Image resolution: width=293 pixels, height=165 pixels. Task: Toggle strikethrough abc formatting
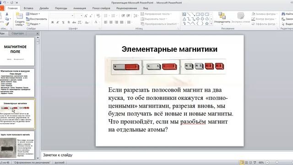pyautogui.click(x=74, y=22)
